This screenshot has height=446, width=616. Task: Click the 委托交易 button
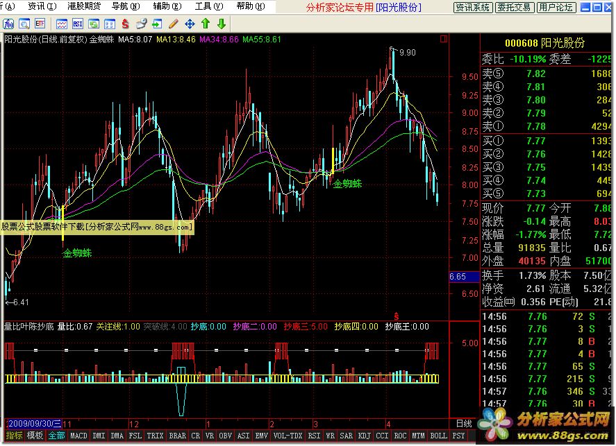[514, 7]
